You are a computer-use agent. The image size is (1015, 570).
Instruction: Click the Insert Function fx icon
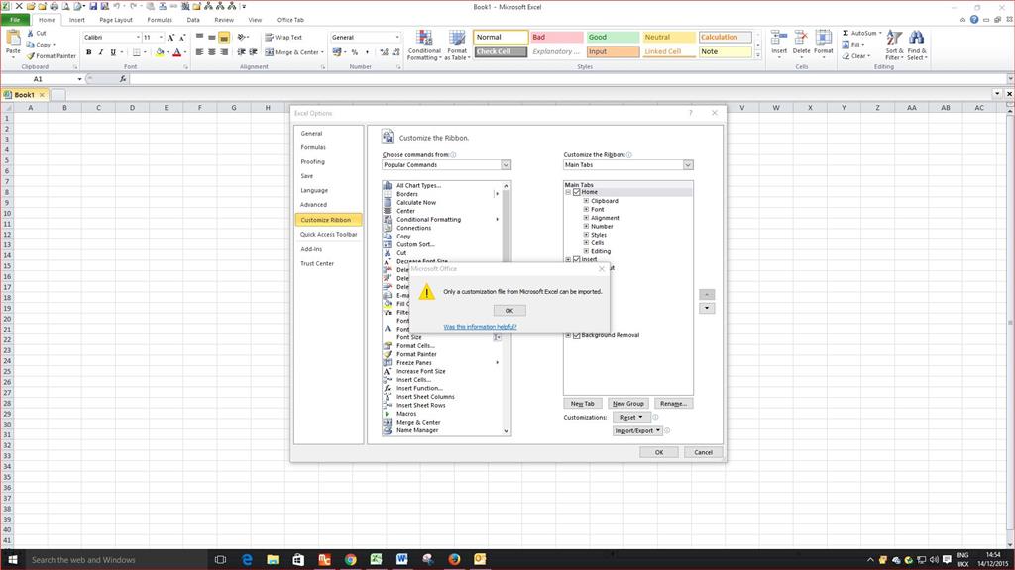123,79
